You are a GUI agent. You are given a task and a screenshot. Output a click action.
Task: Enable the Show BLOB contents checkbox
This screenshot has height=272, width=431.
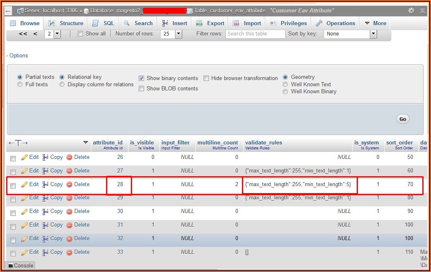tap(142, 89)
